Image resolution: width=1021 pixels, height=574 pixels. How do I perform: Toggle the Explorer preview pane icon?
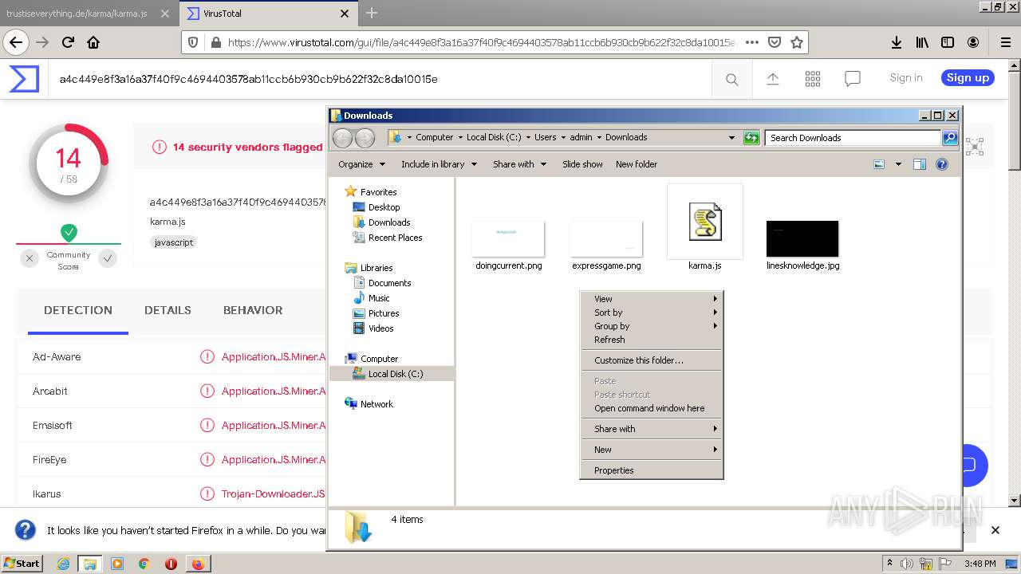920,164
